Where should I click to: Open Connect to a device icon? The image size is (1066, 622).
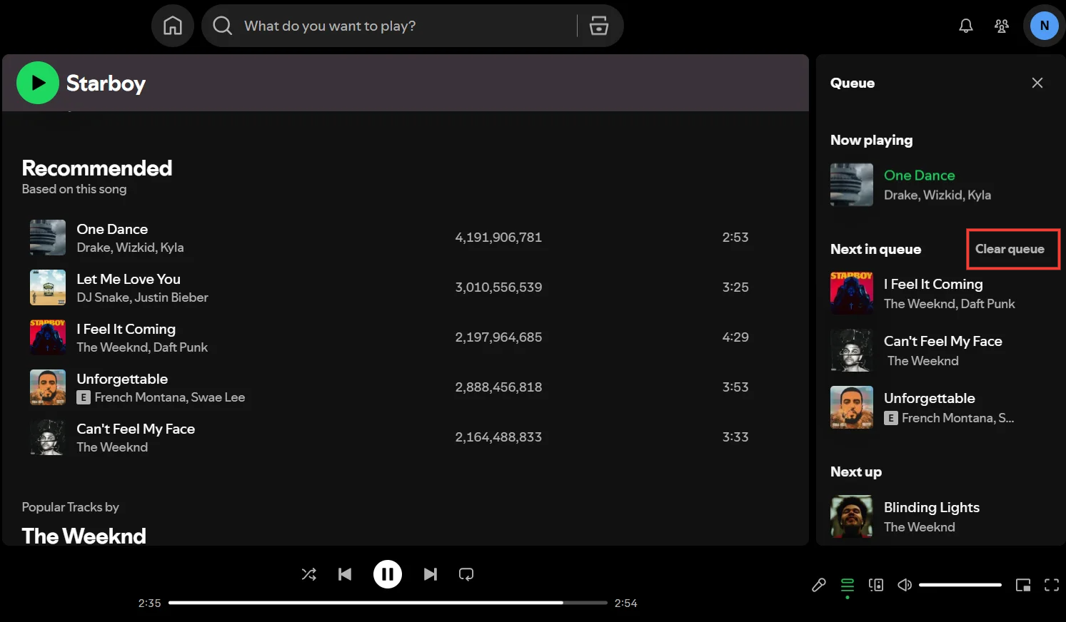coord(876,585)
